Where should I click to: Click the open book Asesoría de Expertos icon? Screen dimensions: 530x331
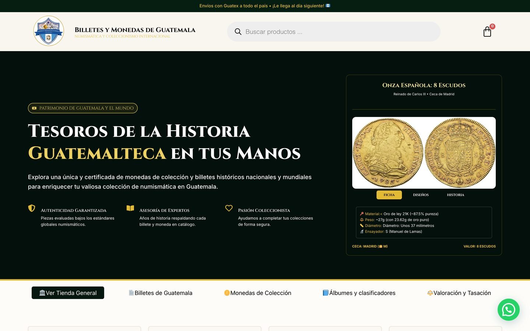130,208
